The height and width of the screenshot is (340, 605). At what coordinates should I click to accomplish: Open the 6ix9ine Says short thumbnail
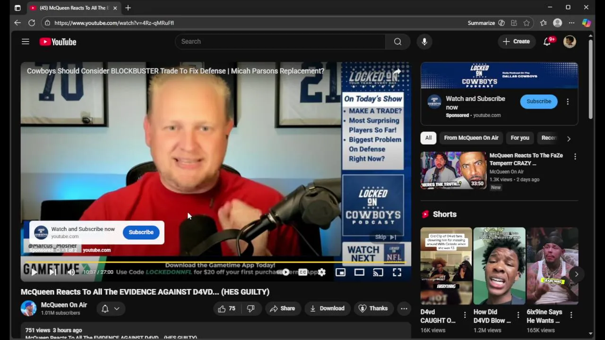coord(552,266)
